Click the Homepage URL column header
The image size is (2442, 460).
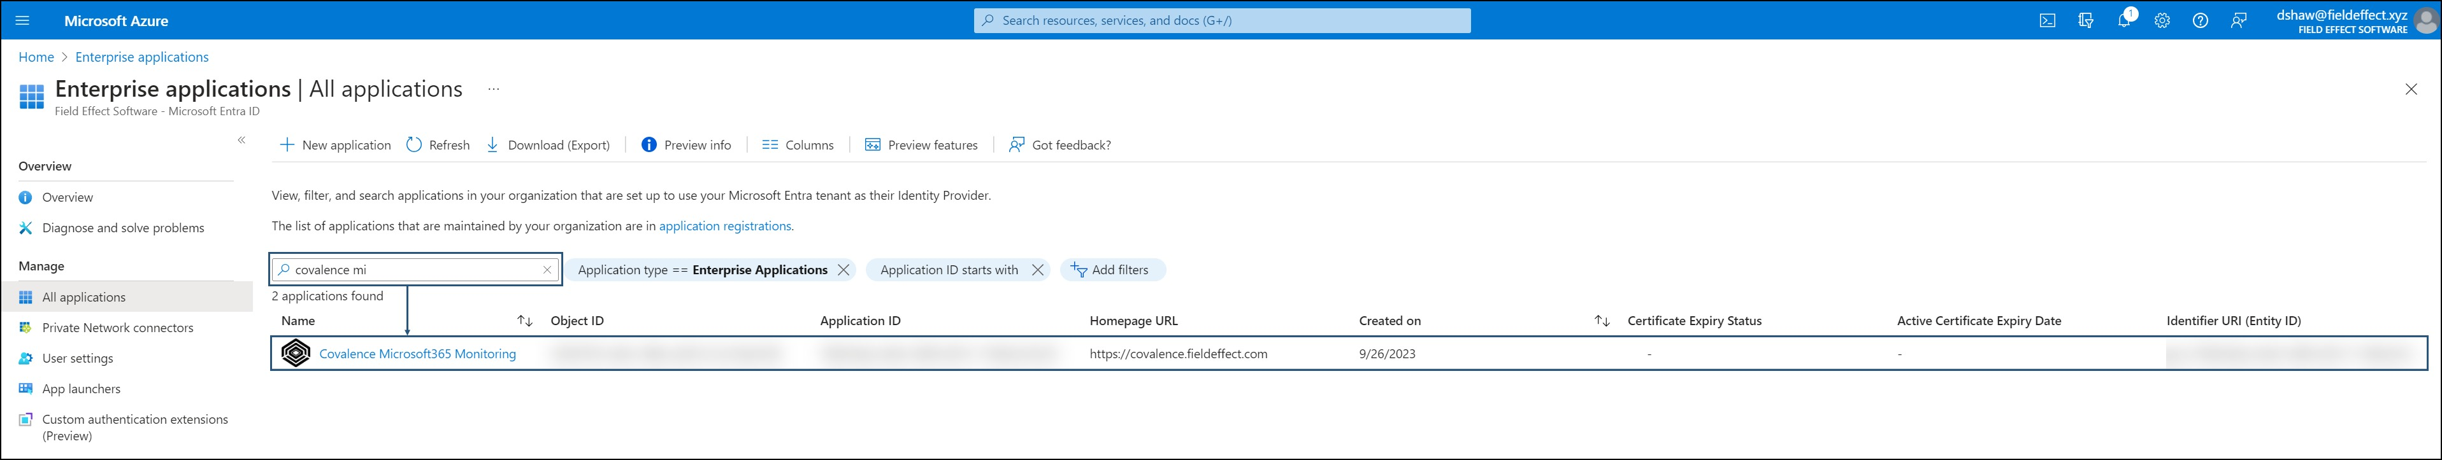tap(1134, 321)
